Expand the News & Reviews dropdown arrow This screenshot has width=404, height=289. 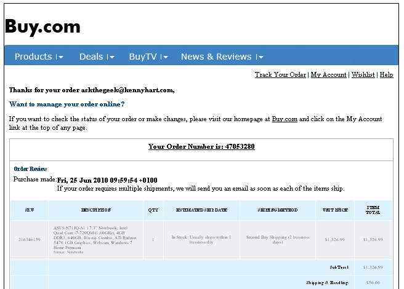click(x=261, y=57)
